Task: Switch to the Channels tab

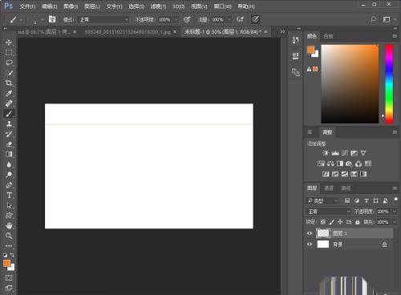Action: pyautogui.click(x=329, y=188)
